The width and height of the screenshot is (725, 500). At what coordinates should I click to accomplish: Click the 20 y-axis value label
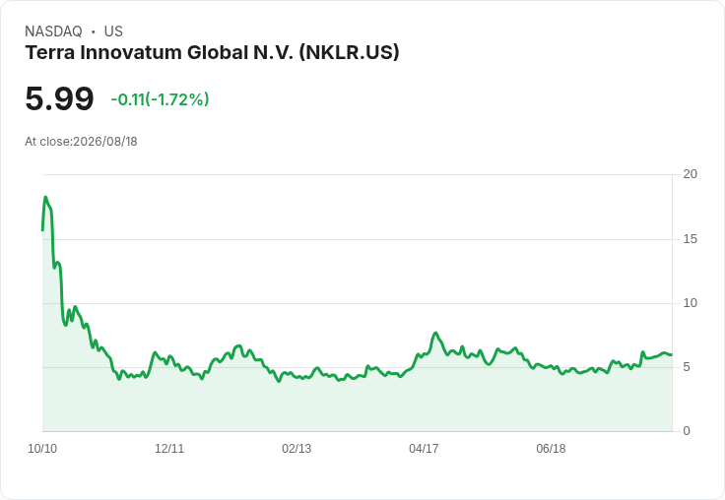tap(690, 174)
